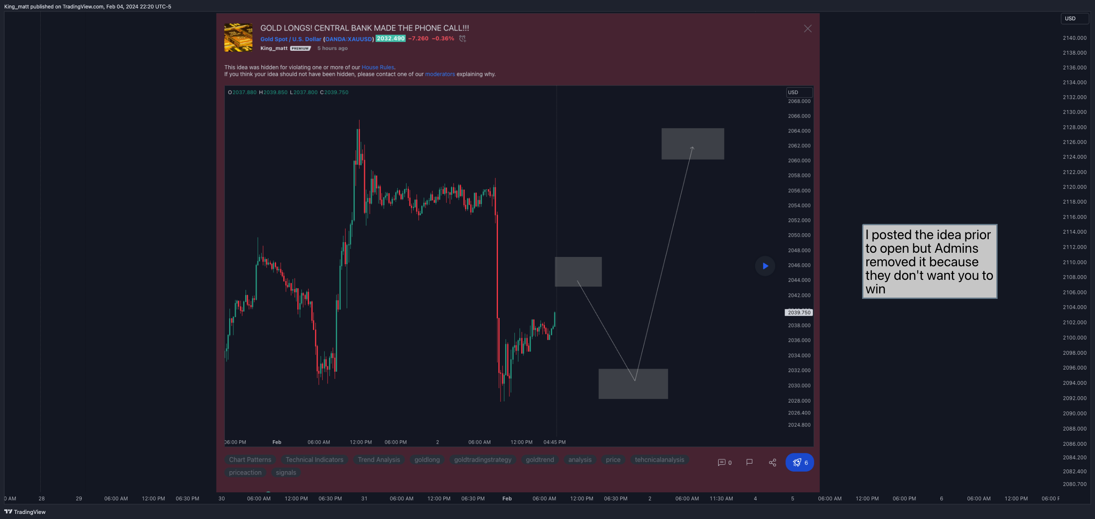Click the 2068.000 inner price axis label

[799, 101]
